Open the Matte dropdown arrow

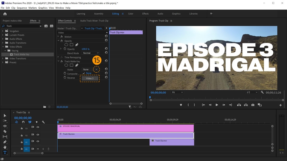pyautogui.click(x=96, y=69)
